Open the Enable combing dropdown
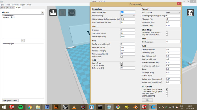Image resolution: width=197 pixels, height=110 pixels. (128, 16)
